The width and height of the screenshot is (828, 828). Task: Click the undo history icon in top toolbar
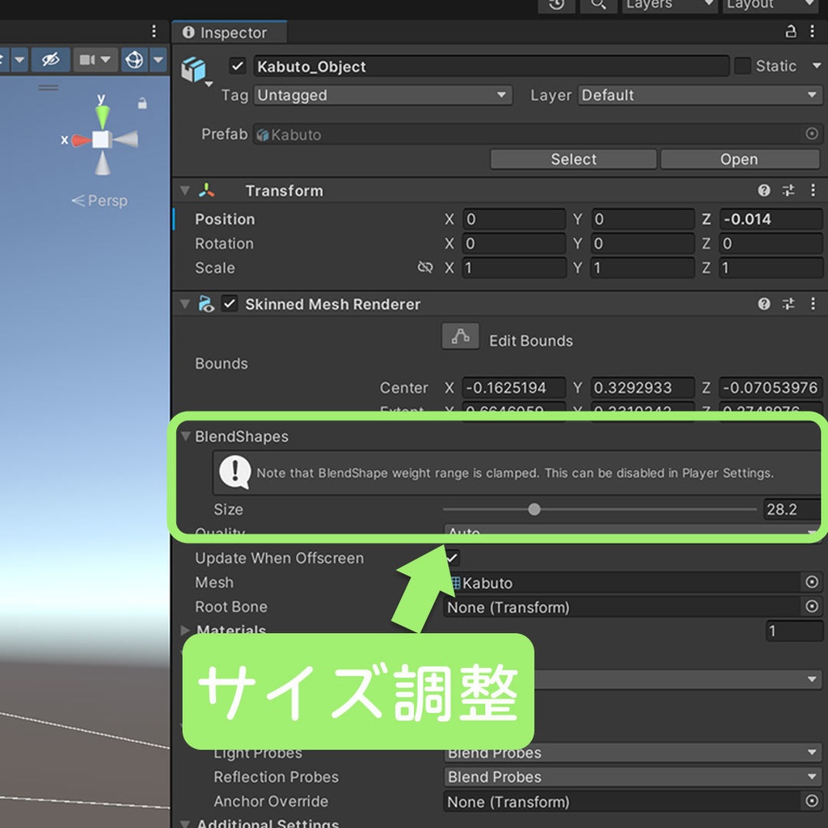[x=556, y=6]
